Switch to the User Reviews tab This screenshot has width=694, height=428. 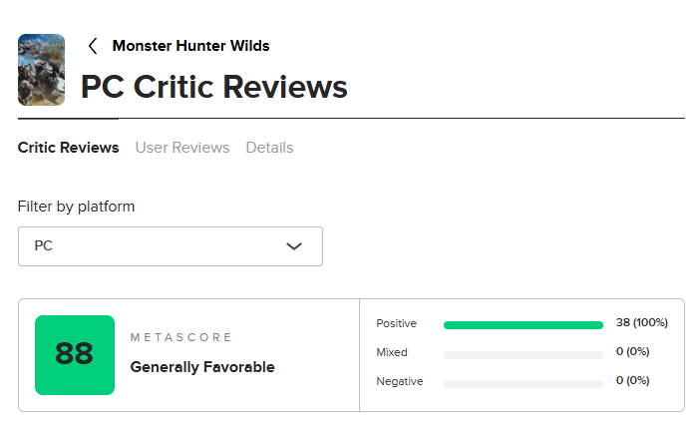pos(182,148)
